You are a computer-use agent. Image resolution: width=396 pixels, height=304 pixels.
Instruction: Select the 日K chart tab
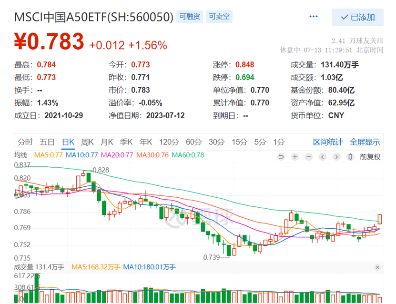pos(68,142)
